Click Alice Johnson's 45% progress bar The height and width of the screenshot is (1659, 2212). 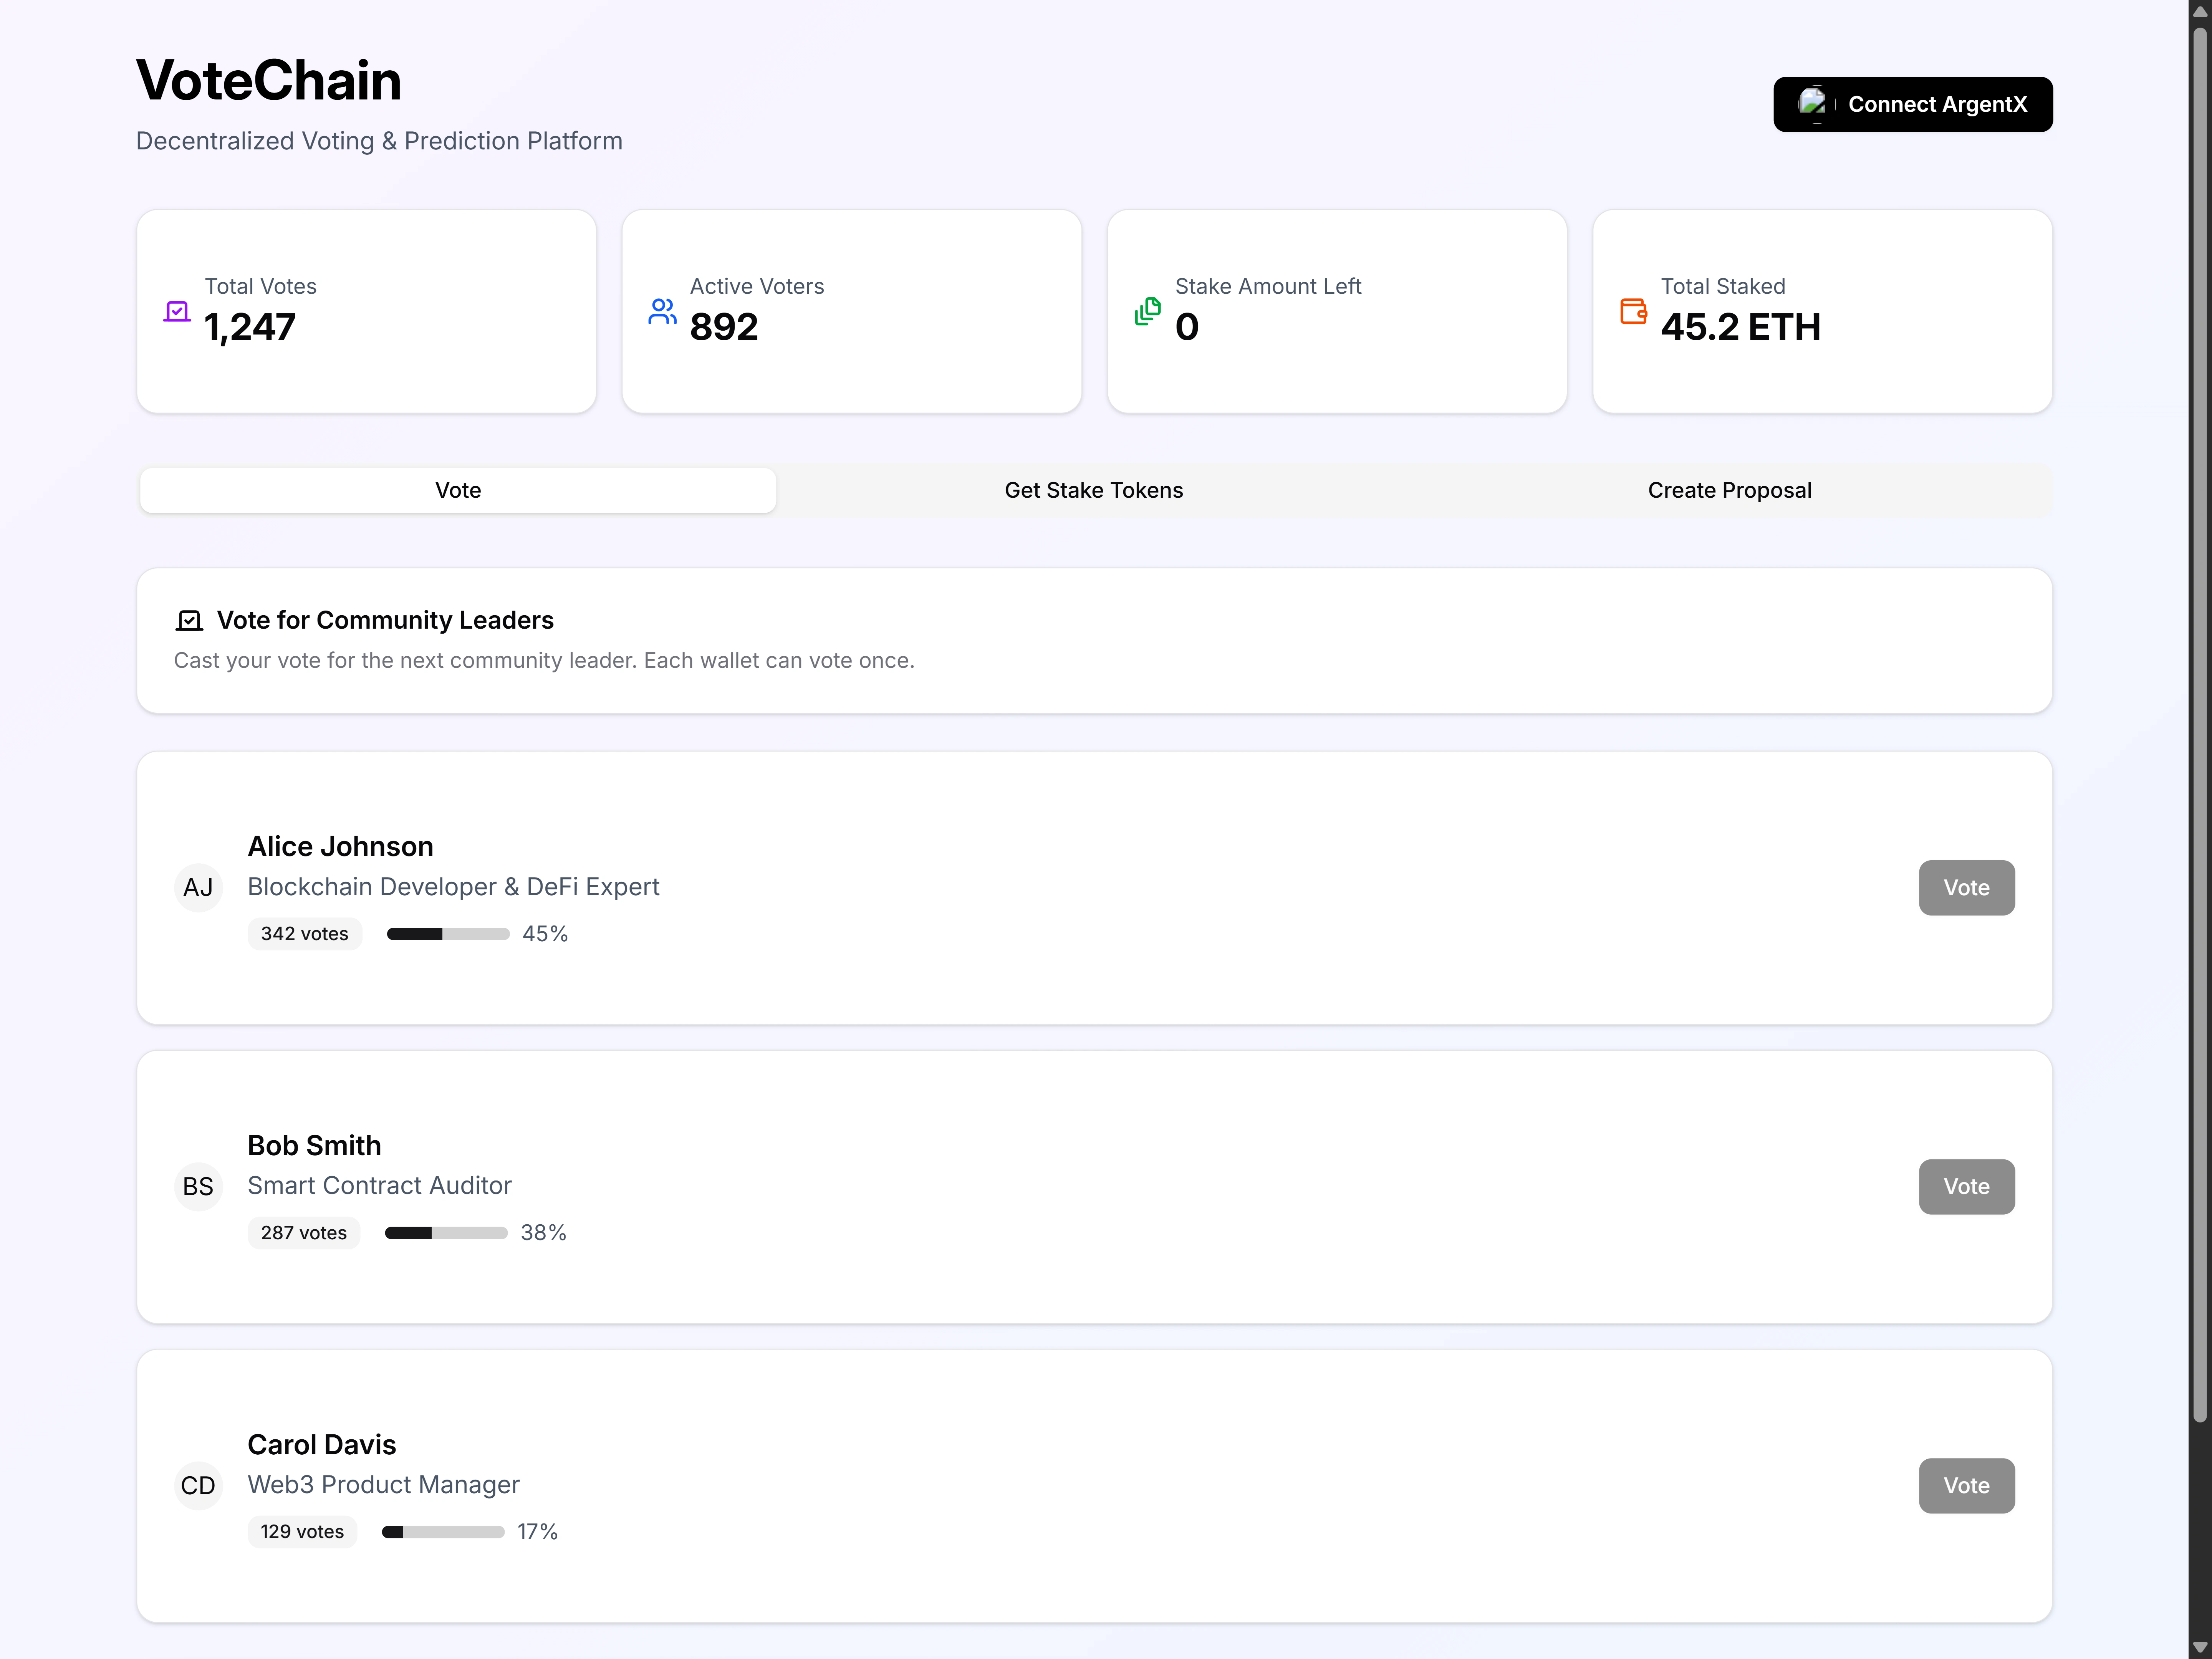448,934
